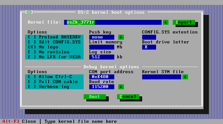Click the 'Debug kernel options' heading
The width and height of the screenshot is (223, 124).
111,67
